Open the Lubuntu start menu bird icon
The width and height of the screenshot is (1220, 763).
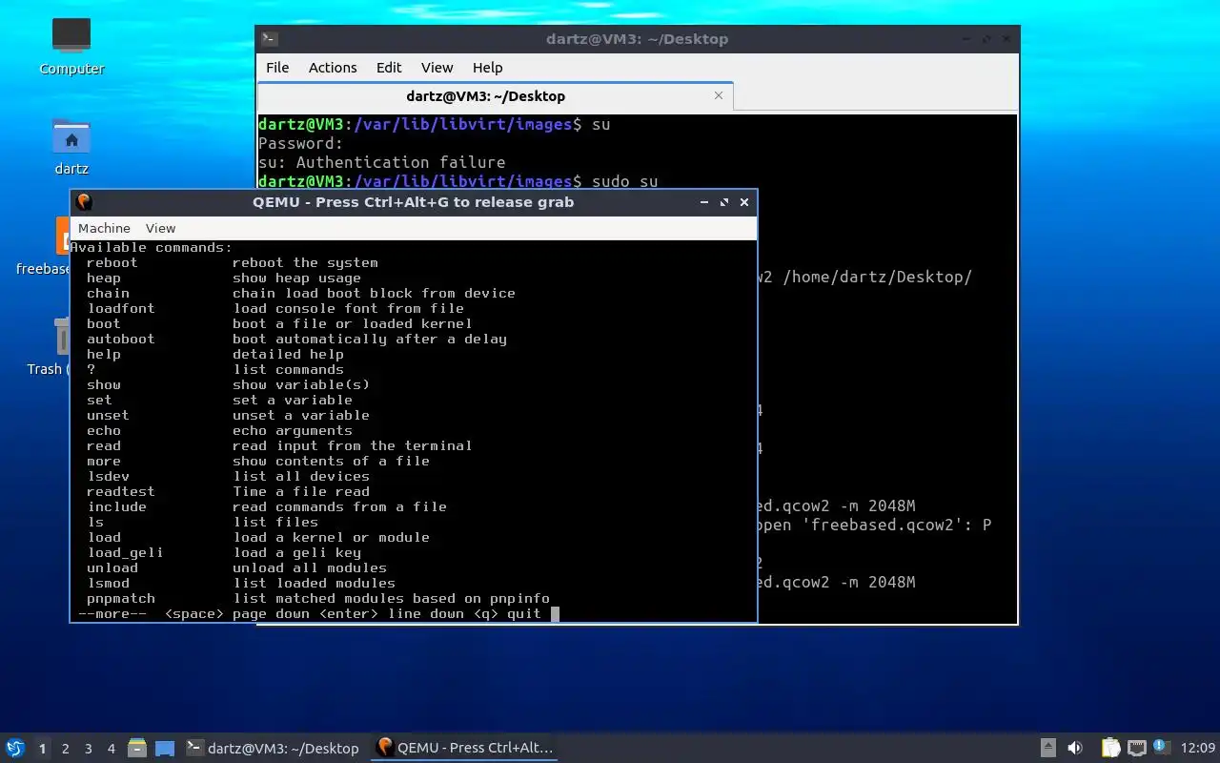15,748
